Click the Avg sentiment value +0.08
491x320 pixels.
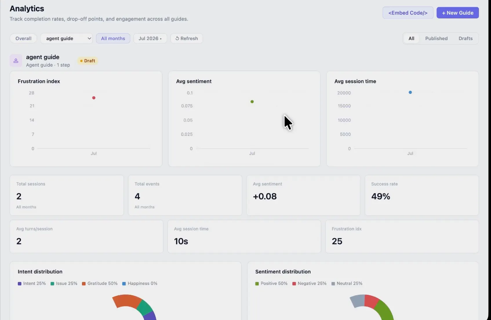click(265, 196)
